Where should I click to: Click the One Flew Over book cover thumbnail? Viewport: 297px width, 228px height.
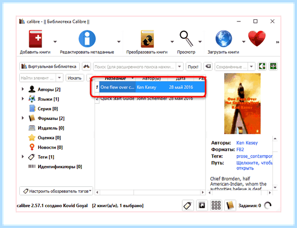[x=242, y=104]
